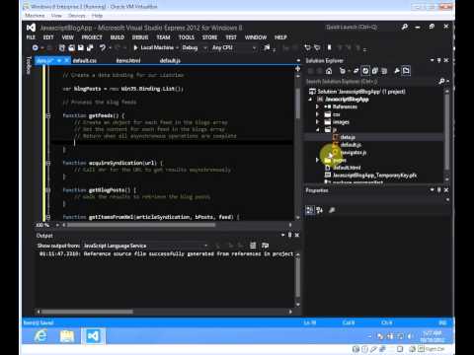Select data.js in Solution Explorer

click(348, 137)
